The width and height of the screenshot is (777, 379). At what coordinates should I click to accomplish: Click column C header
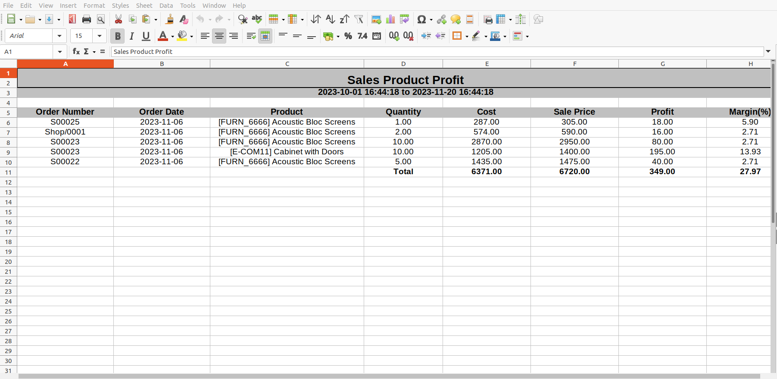pos(287,64)
